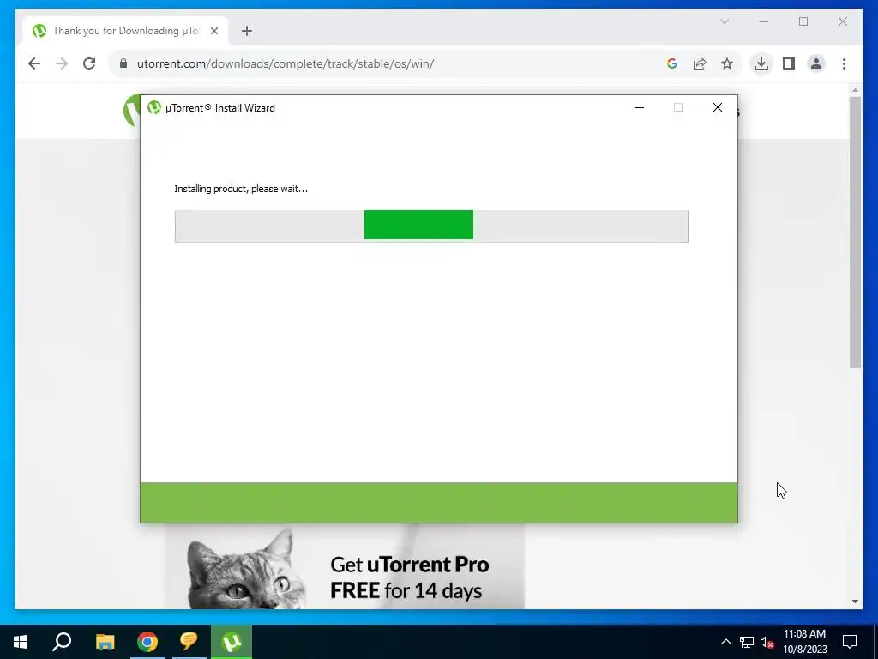Open the Chrome profile avatar menu
The image size is (878, 659).
coord(816,63)
